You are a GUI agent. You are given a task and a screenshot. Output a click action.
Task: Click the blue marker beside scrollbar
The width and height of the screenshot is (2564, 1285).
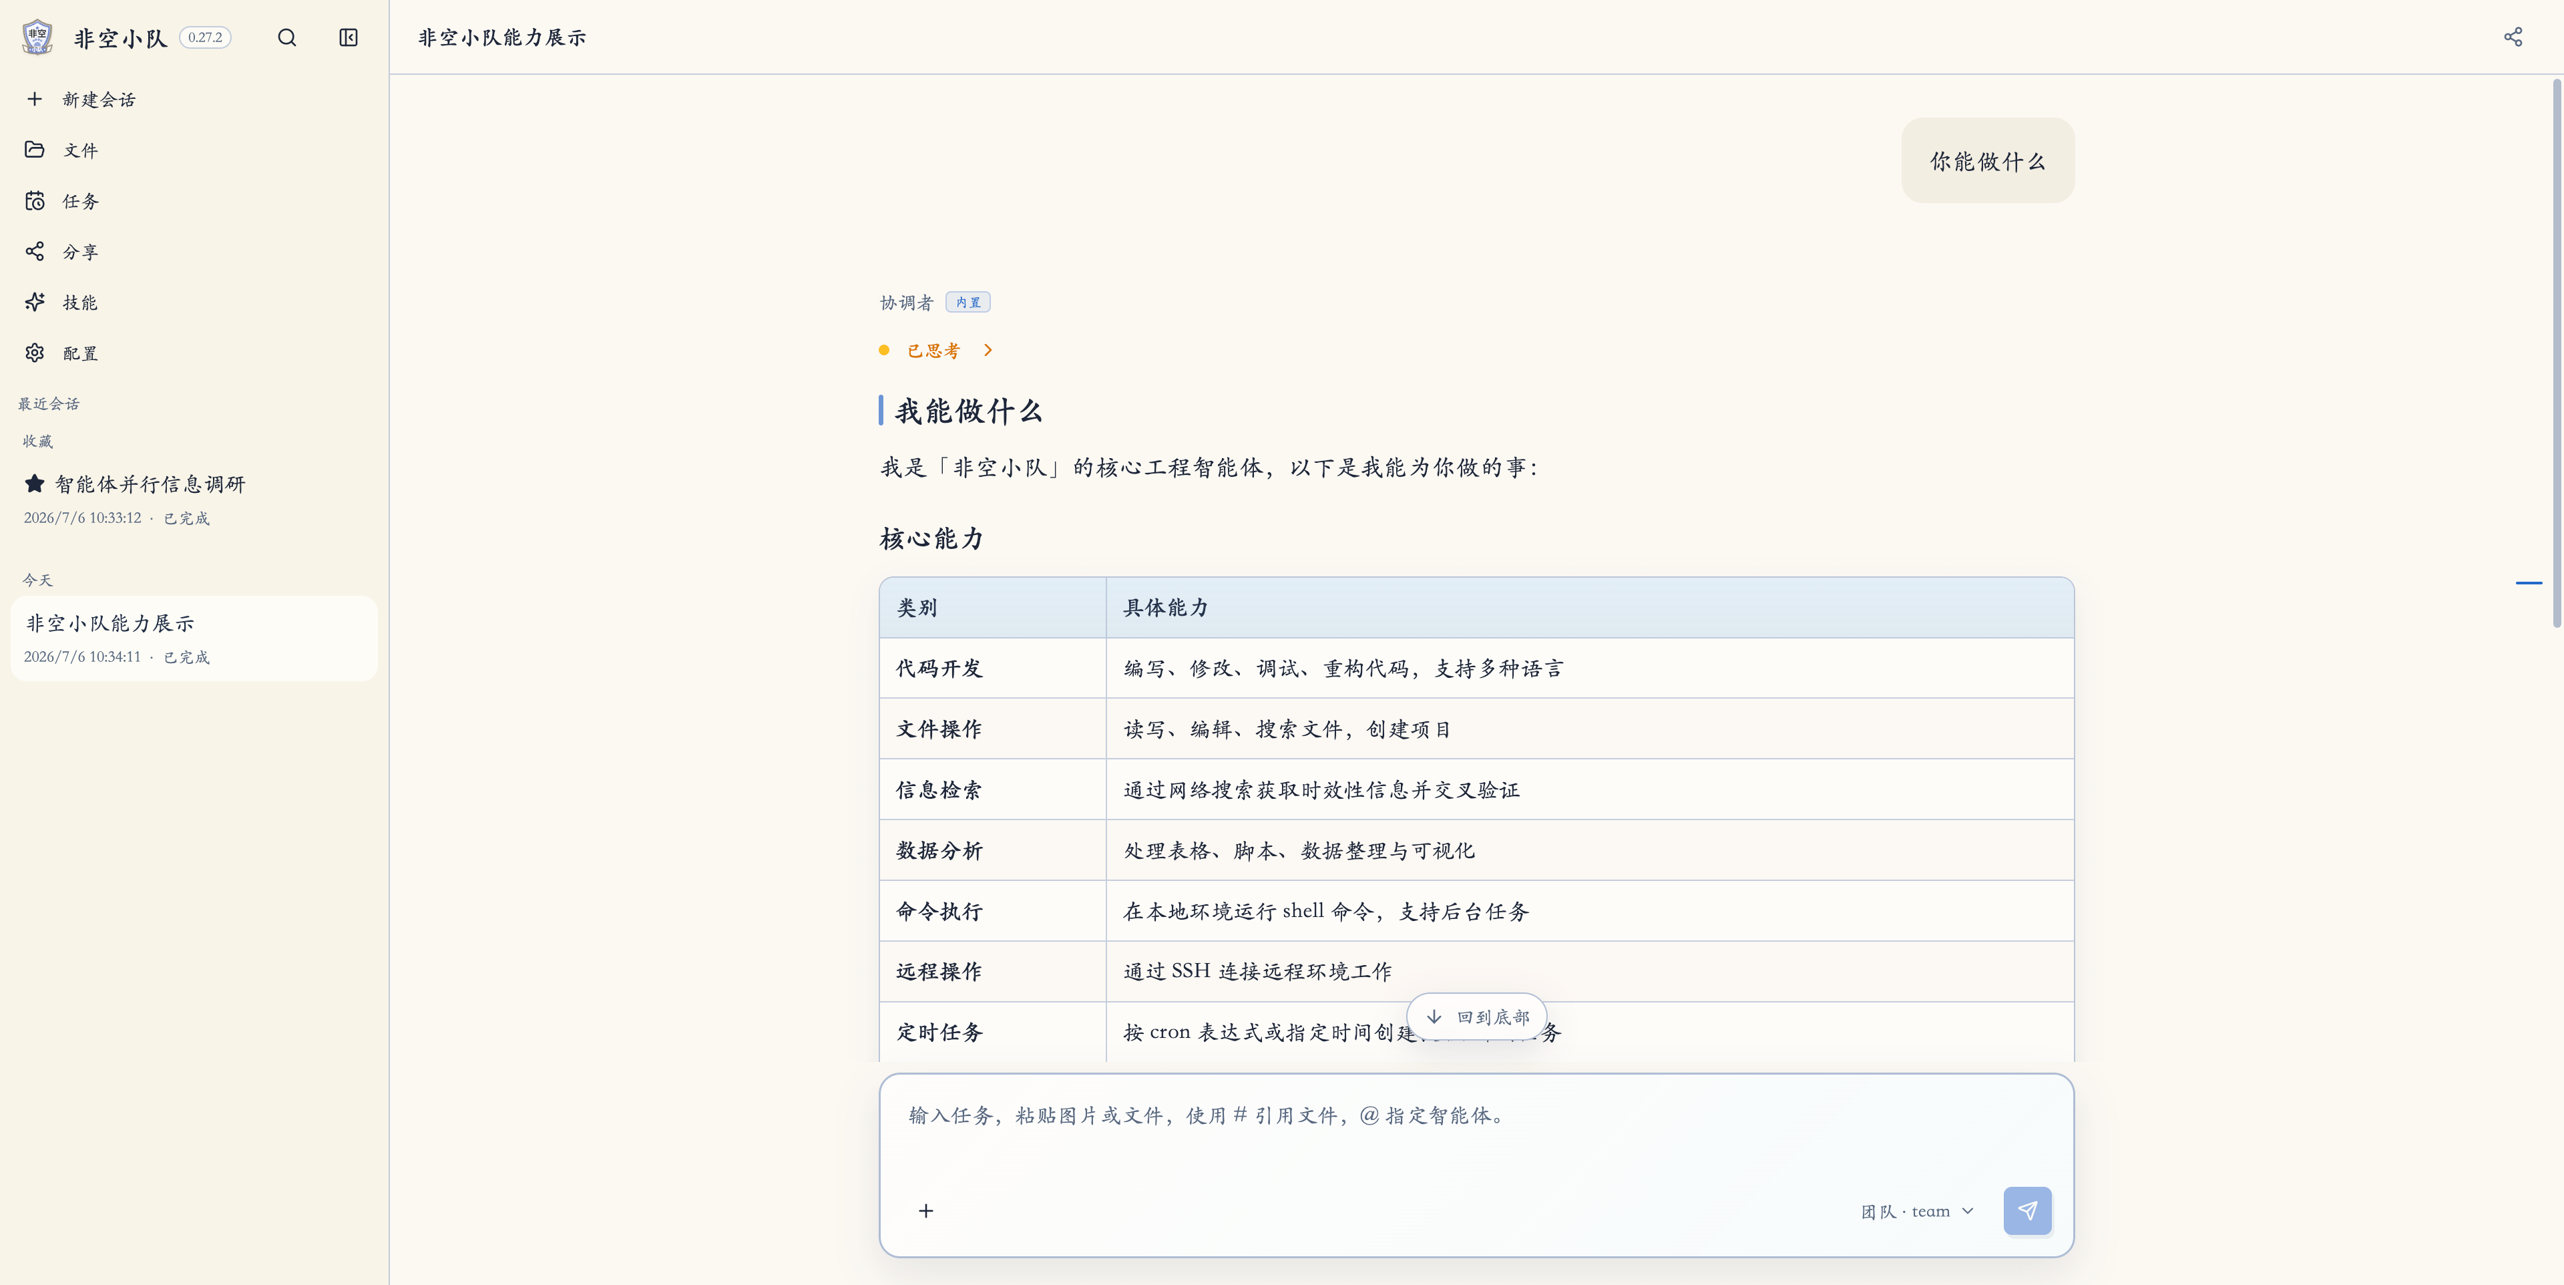click(2528, 582)
